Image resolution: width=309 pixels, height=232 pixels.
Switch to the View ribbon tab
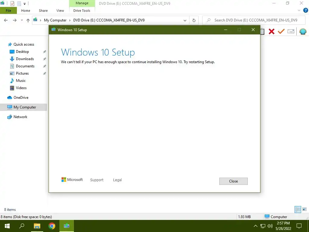[60, 11]
